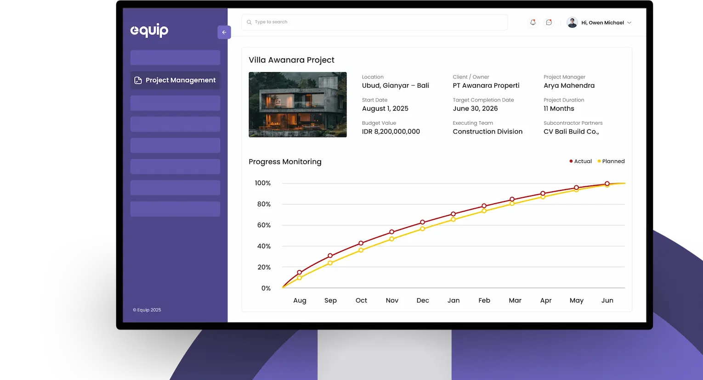Open notifications bell icon

[x=533, y=22]
